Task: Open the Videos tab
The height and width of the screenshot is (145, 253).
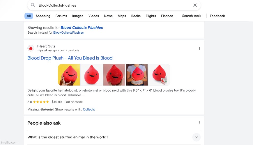Action: click(x=94, y=16)
